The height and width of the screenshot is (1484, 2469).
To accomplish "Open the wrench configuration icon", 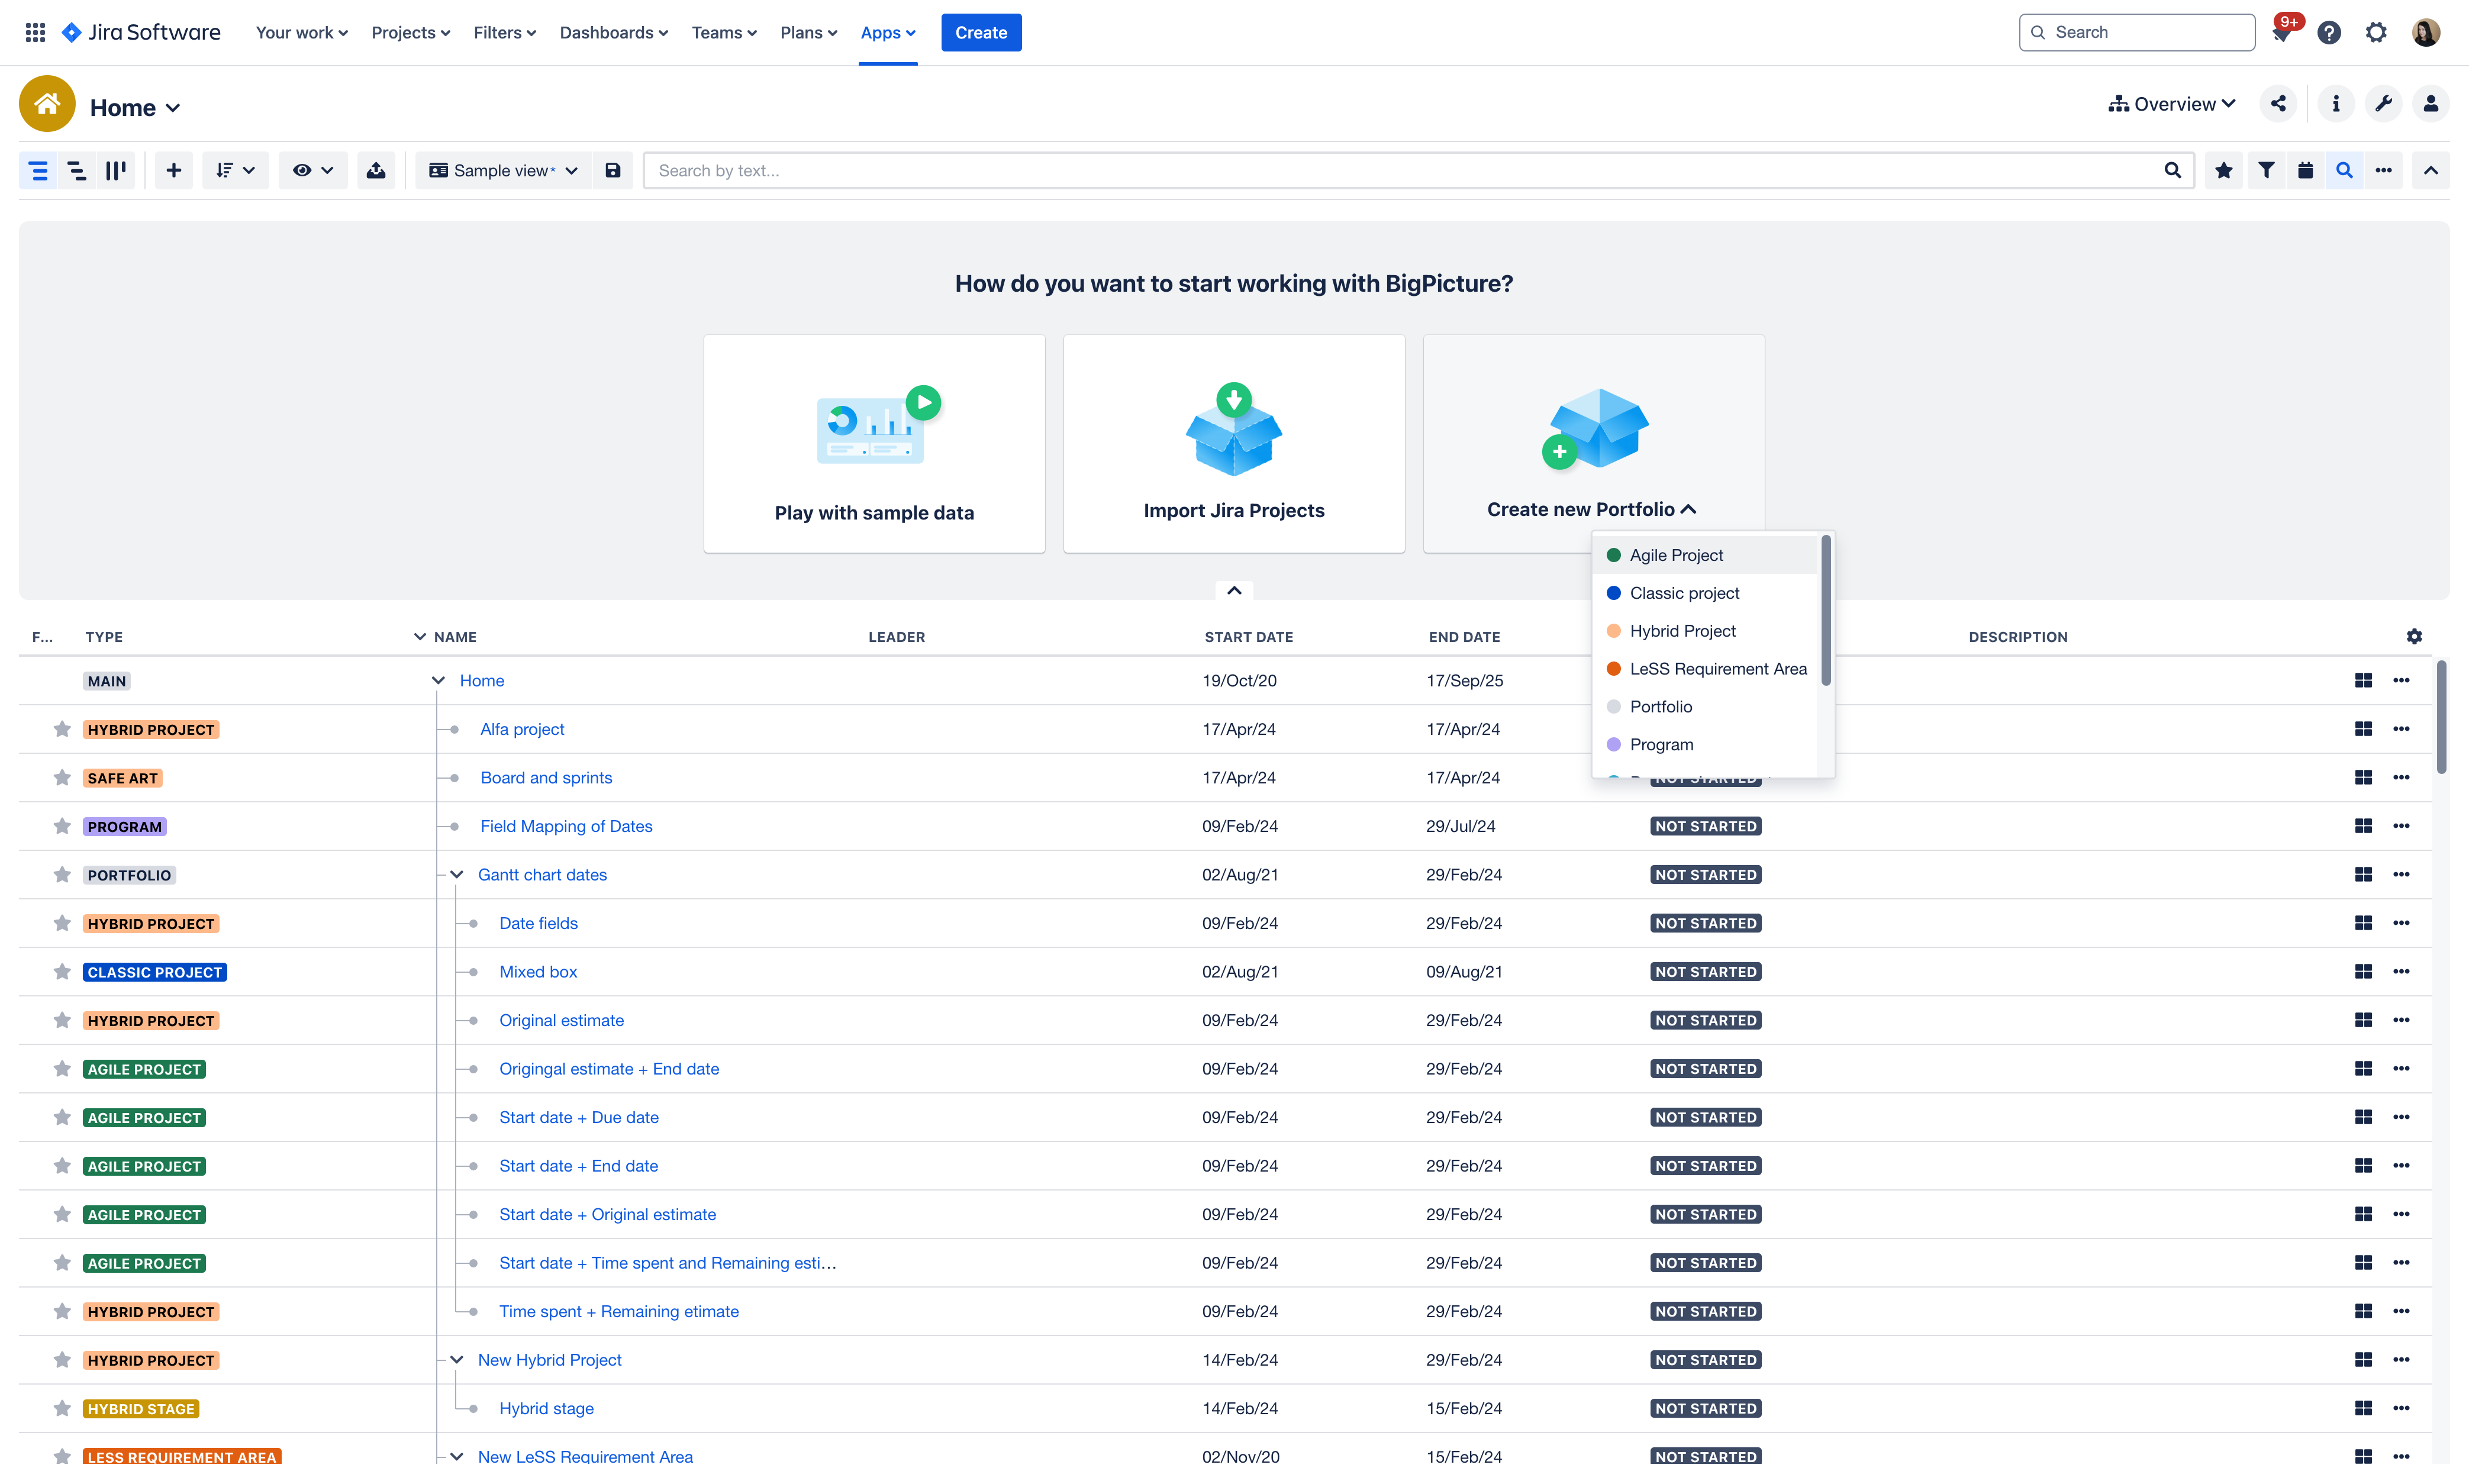I will (2383, 103).
